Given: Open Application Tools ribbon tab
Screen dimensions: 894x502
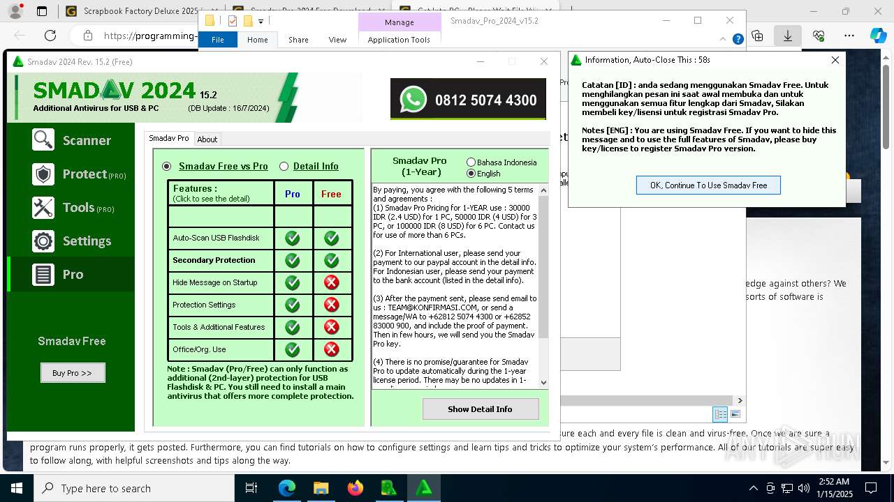Looking at the screenshot, I should 399,40.
